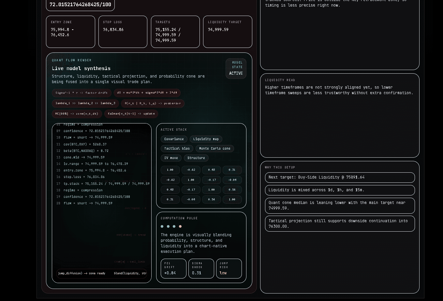Select the Covariance chip in Active Stack
The image size is (443, 301).
(x=174, y=139)
